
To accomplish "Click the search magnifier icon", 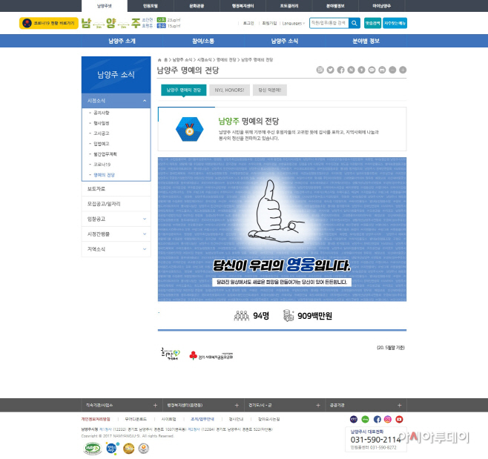I will pos(355,23).
